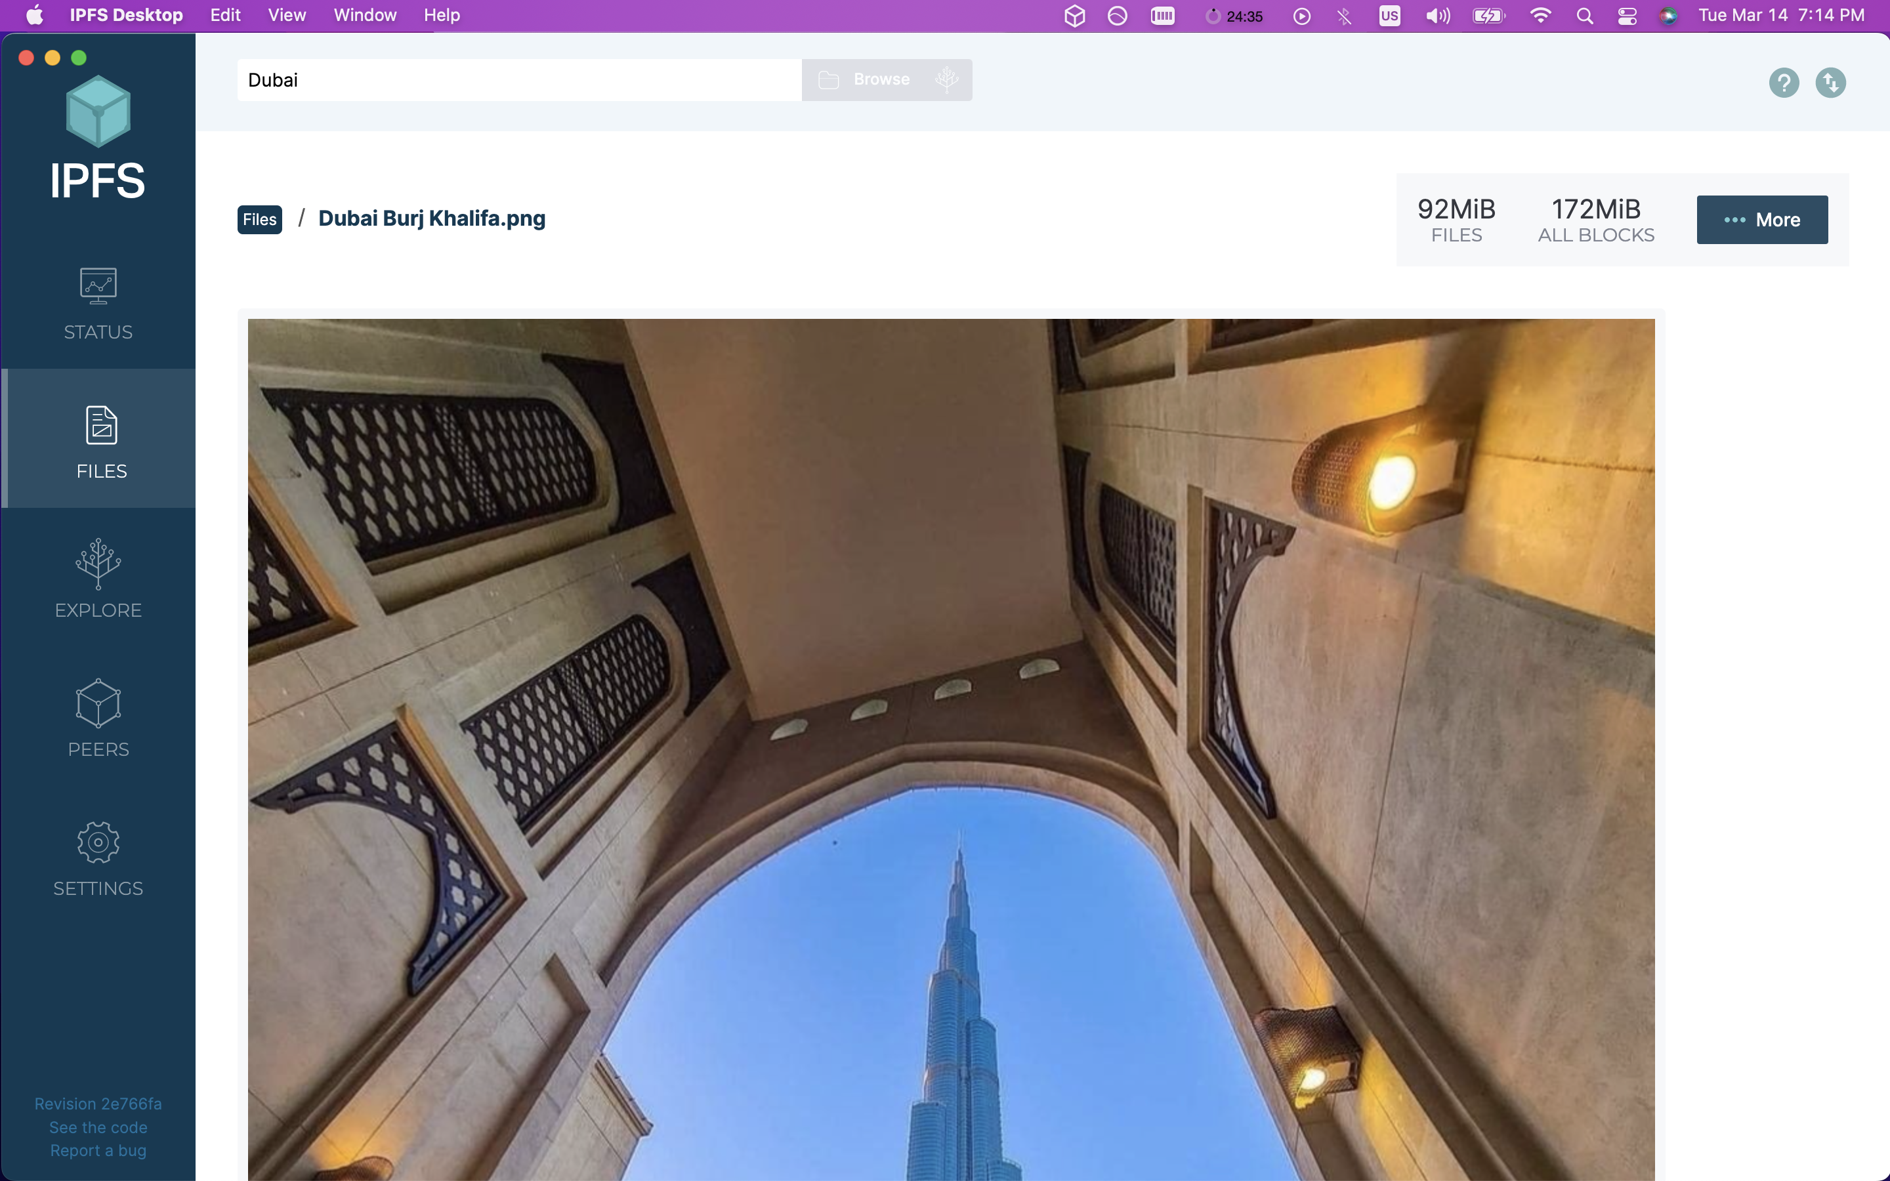This screenshot has height=1181, width=1890.
Task: Open the US input source menu
Action: [x=1389, y=16]
